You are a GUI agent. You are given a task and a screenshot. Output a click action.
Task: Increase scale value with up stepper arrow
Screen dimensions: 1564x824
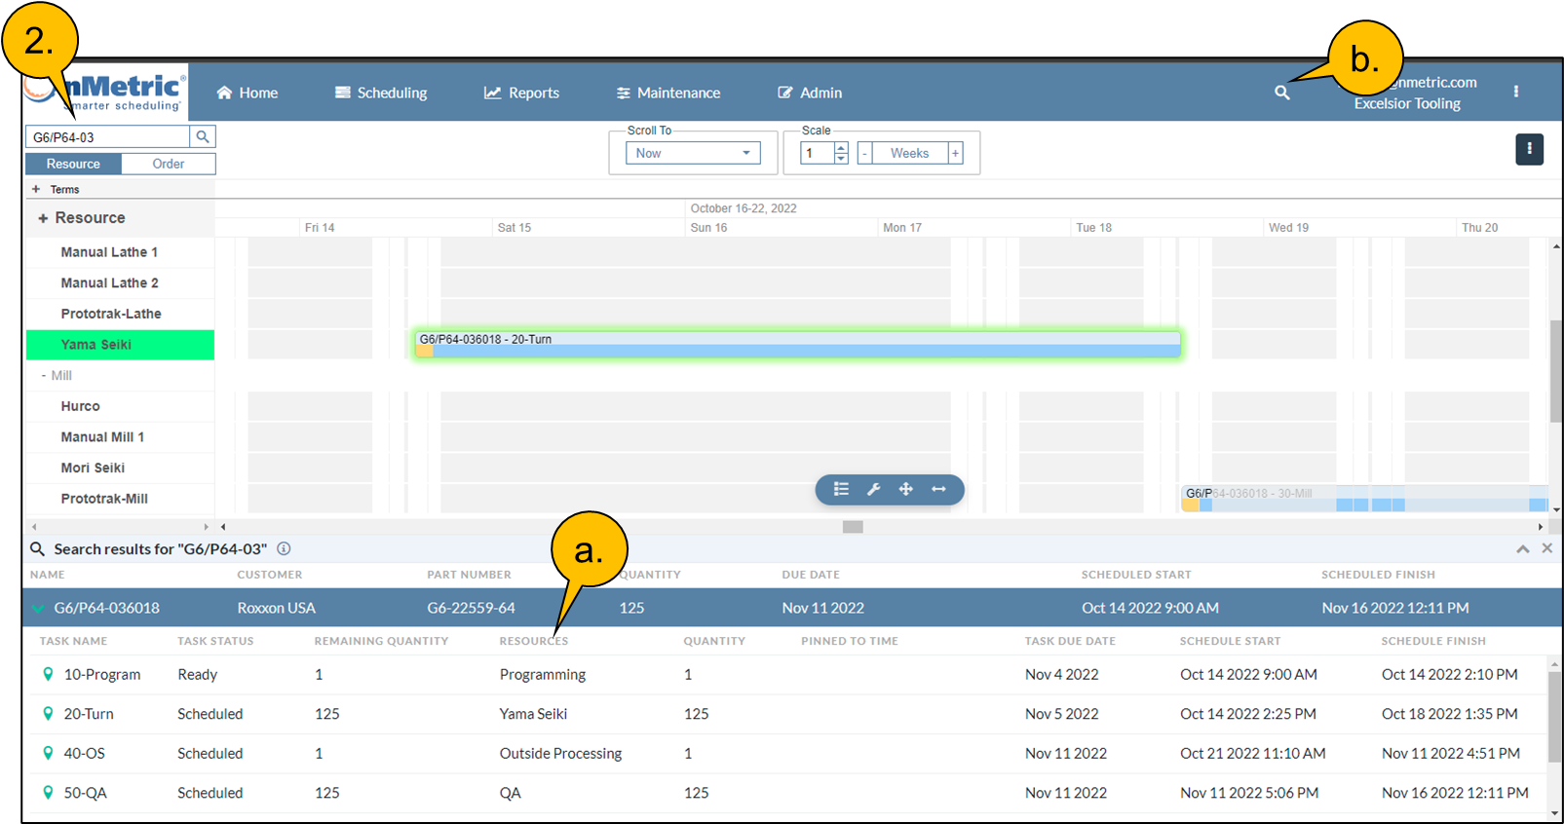(x=841, y=148)
